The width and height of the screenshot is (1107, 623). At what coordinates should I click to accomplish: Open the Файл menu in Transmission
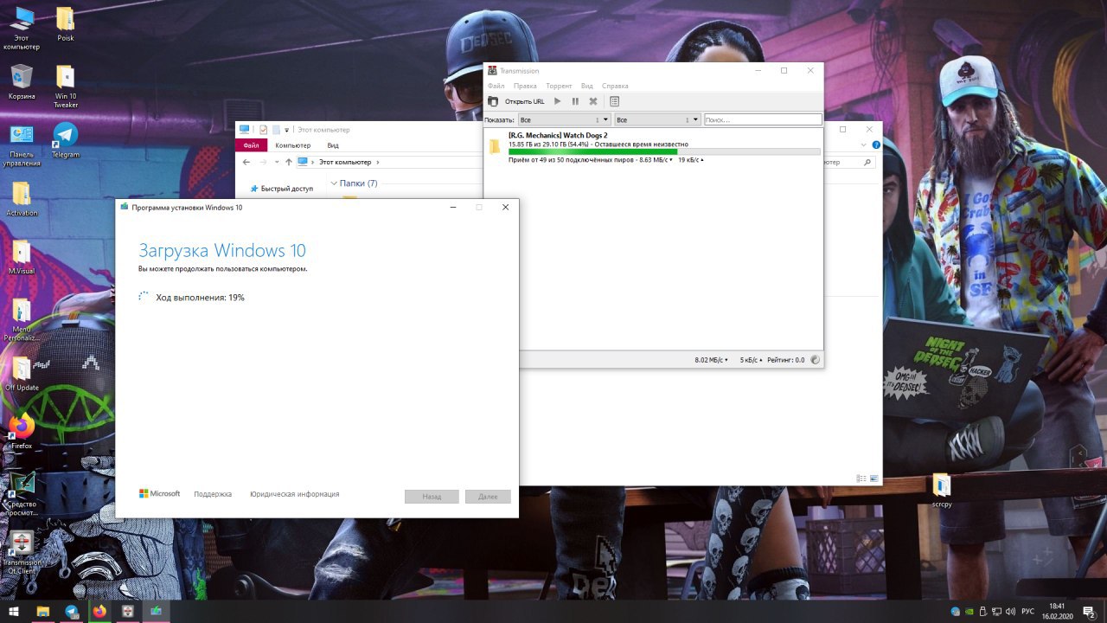(496, 86)
